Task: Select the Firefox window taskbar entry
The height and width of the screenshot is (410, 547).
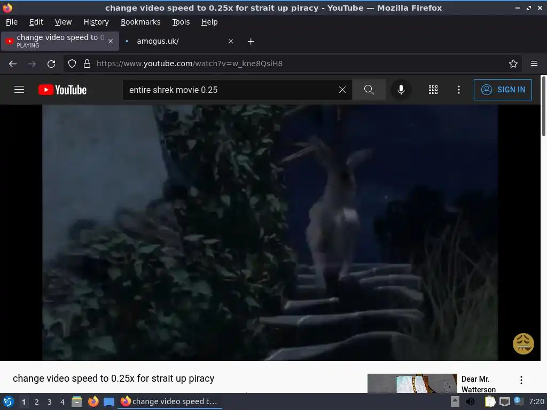Action: click(x=169, y=401)
